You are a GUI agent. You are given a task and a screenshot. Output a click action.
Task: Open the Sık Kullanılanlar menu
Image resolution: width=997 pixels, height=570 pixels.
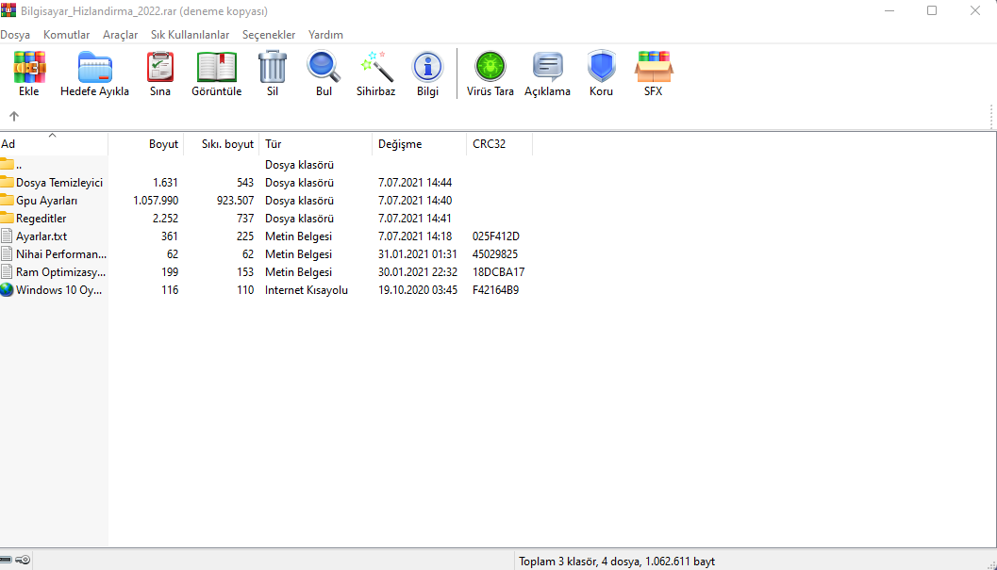(x=191, y=34)
